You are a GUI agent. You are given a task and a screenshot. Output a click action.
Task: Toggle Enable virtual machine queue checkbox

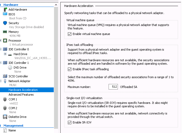pos(70,34)
